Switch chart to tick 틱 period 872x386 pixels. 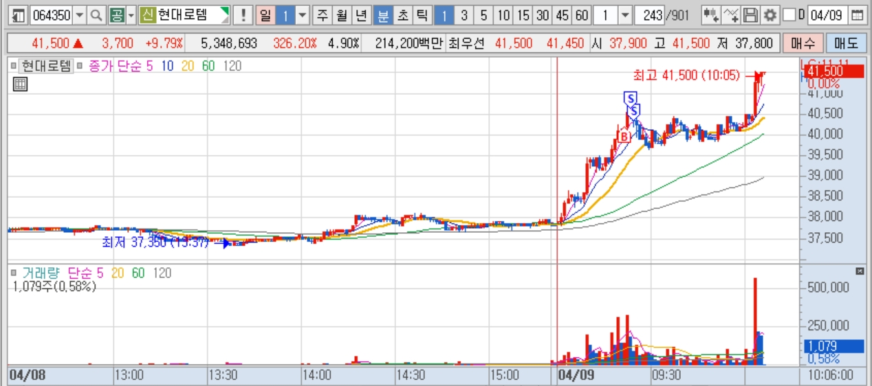click(x=422, y=14)
